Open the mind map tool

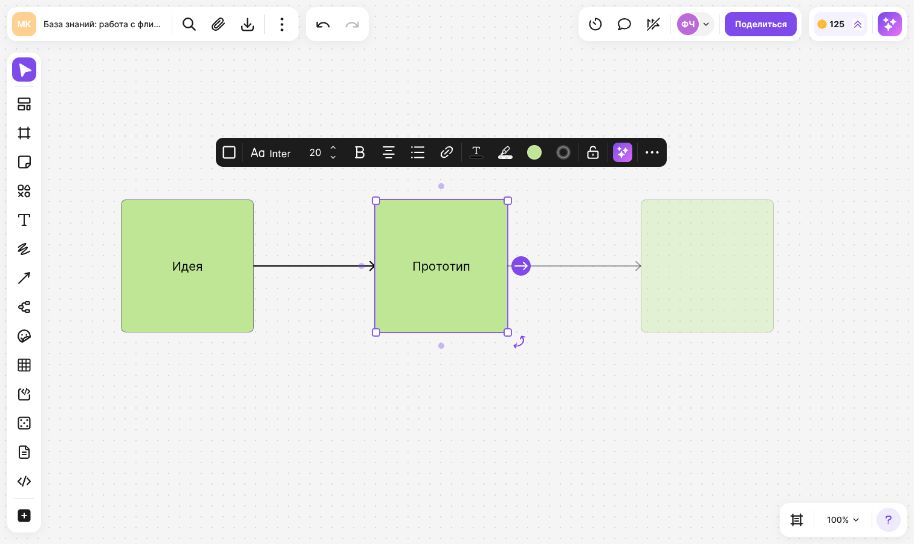[24, 307]
